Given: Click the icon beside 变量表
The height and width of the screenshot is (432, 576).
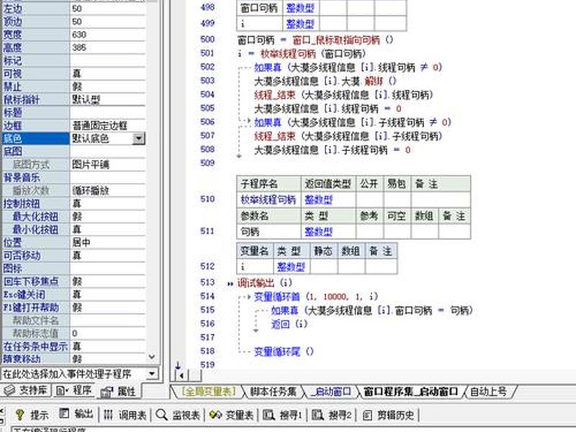Looking at the screenshot, I should 215,415.
